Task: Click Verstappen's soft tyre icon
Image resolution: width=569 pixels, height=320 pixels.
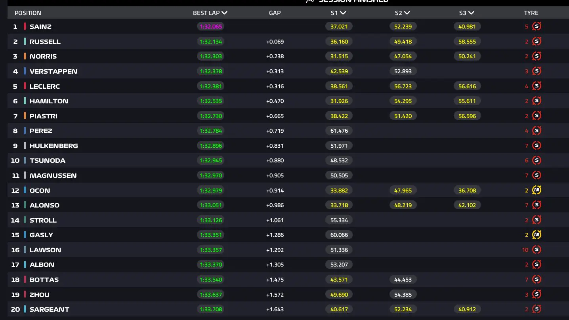Action: click(537, 71)
